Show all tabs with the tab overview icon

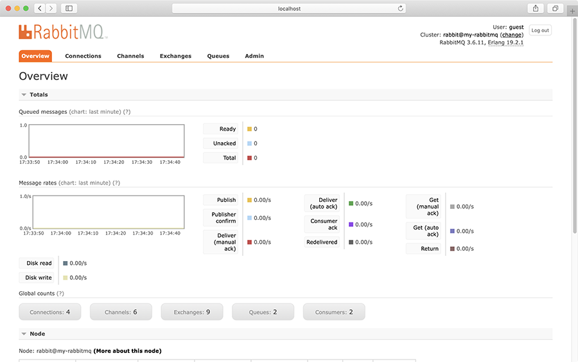[x=555, y=8]
